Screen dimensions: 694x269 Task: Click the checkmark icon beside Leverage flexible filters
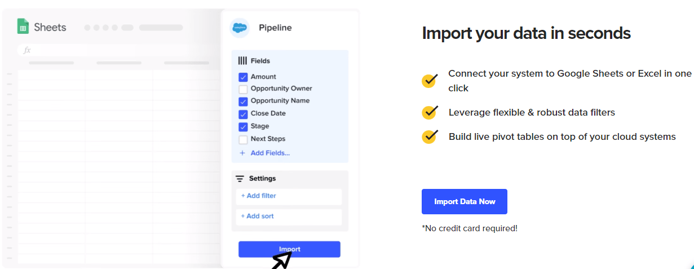tap(430, 112)
